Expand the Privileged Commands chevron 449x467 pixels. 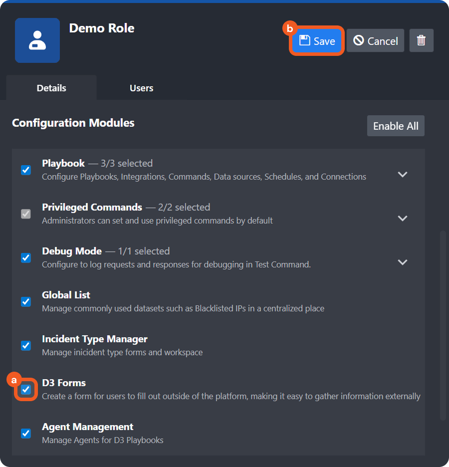pos(403,219)
